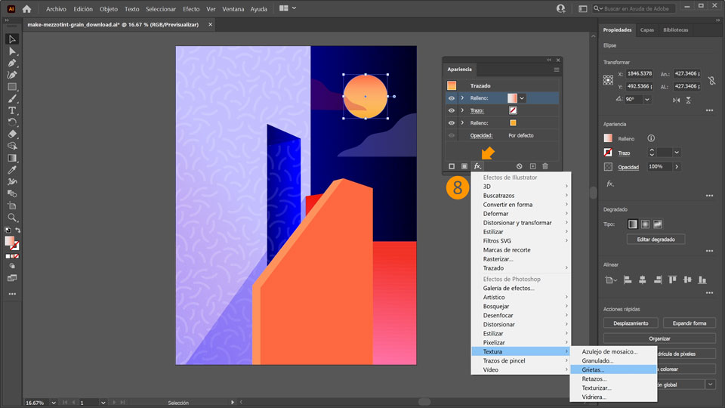Image resolution: width=725 pixels, height=408 pixels.
Task: Select the Type (text) tool in toolbar
Action: coord(12,110)
